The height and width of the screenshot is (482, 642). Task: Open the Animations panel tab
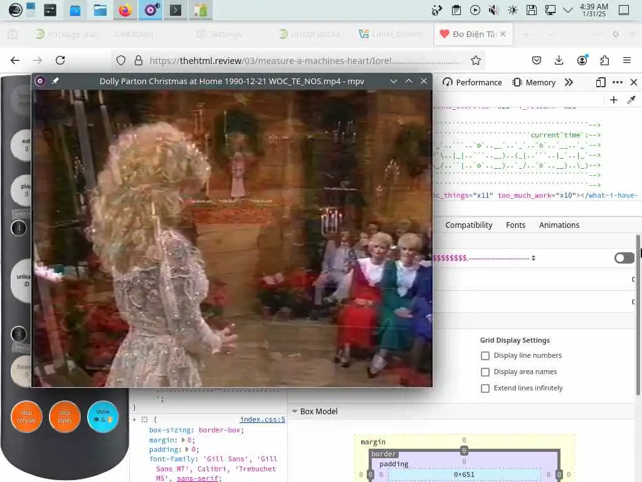pyautogui.click(x=559, y=225)
